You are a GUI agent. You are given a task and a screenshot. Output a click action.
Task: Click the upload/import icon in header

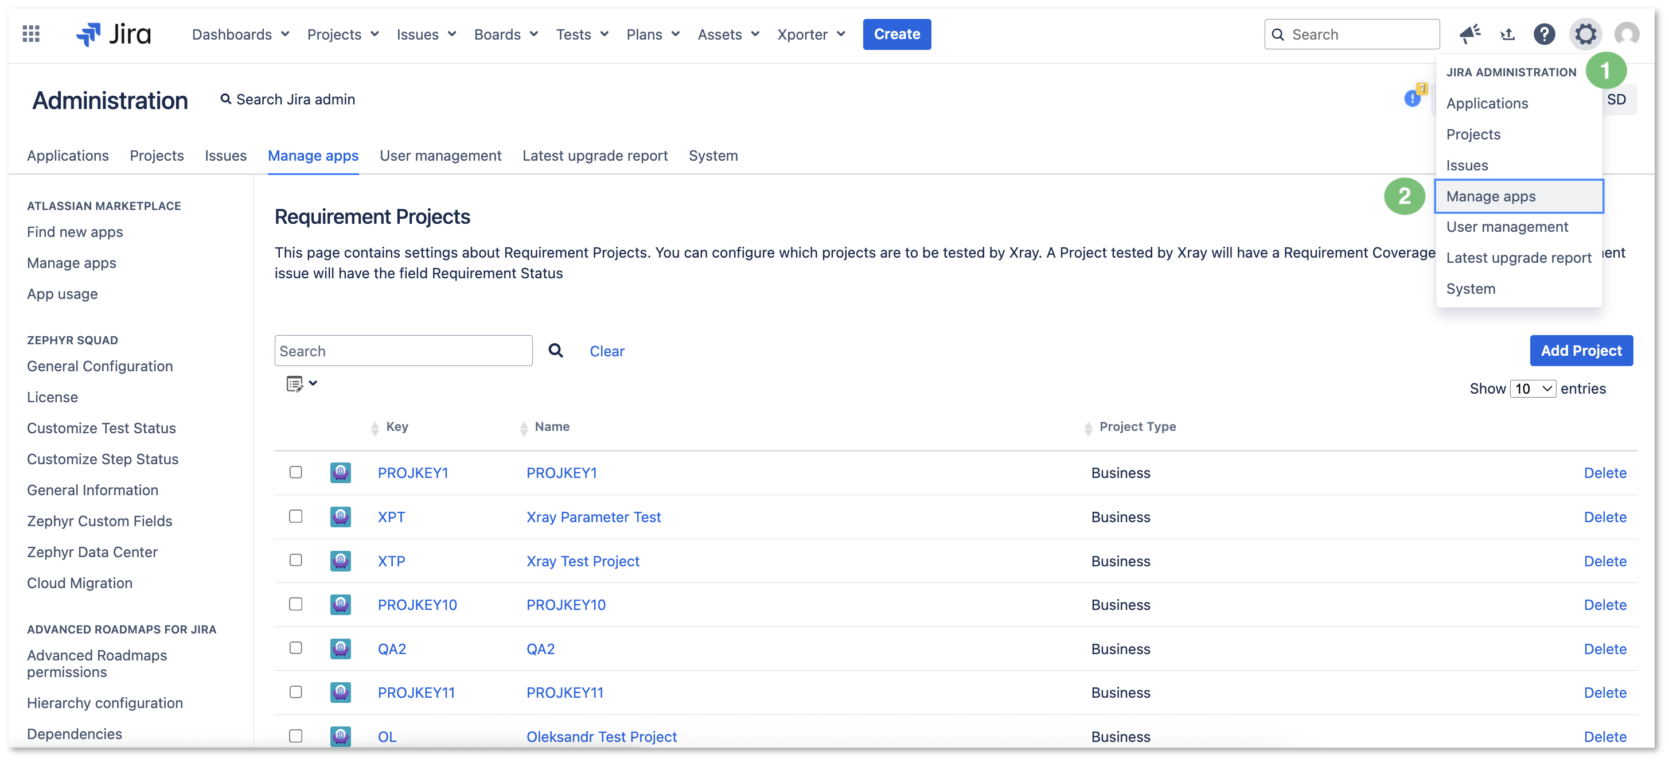(x=1508, y=34)
